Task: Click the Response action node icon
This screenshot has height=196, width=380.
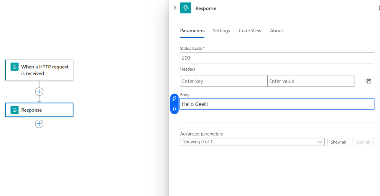Action: [x=14, y=110]
